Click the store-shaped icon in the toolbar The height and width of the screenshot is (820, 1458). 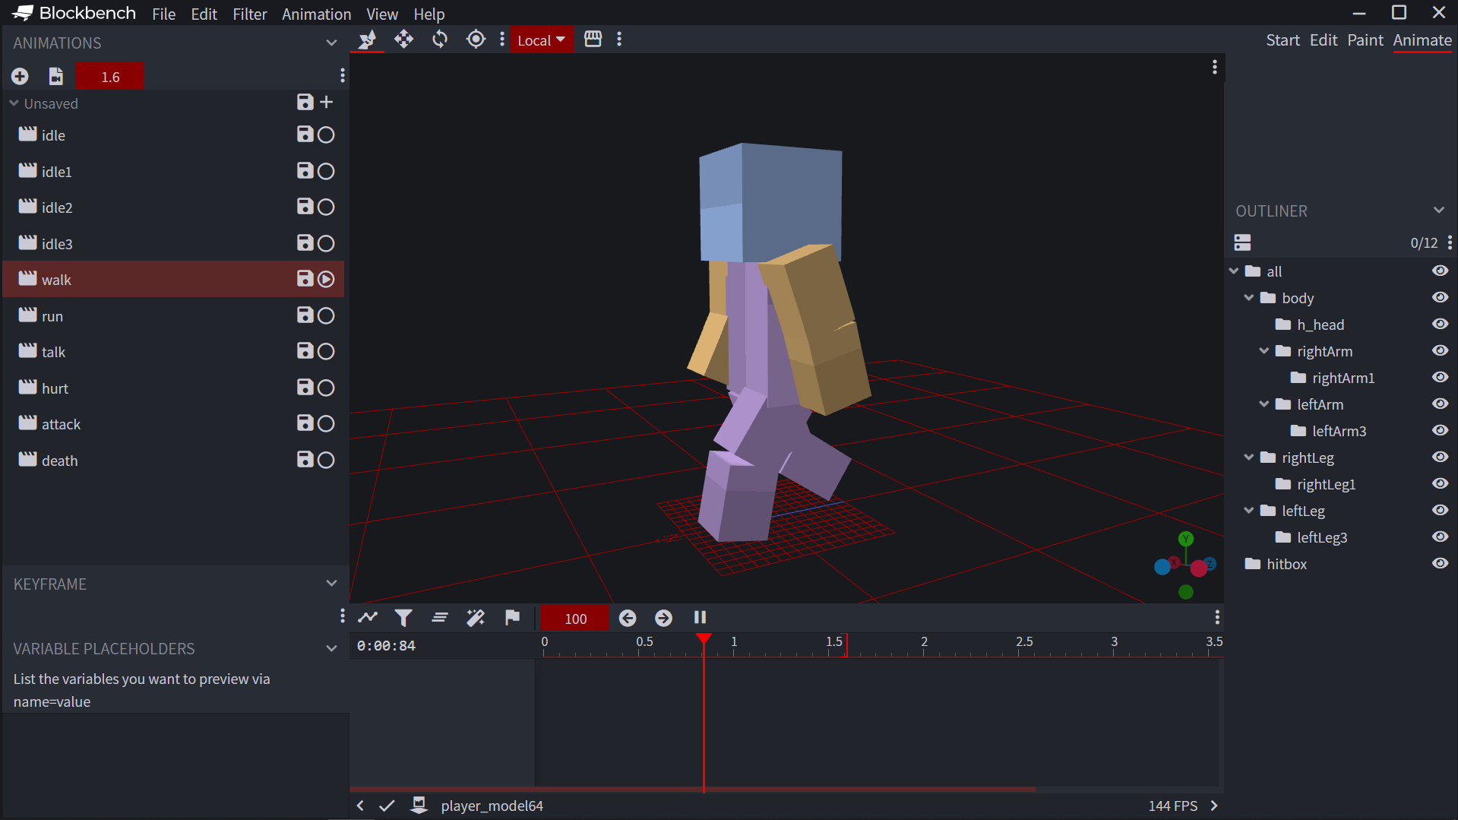coord(593,40)
